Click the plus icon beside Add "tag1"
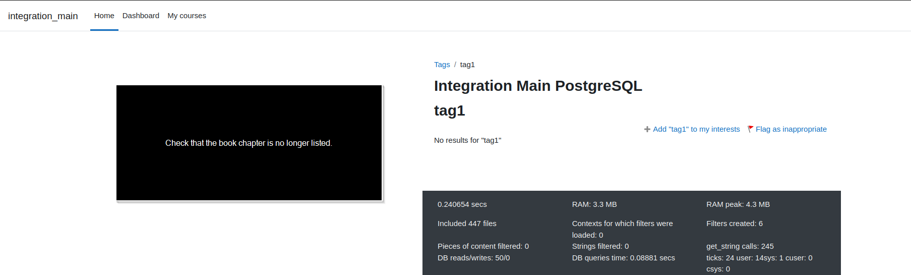 pyautogui.click(x=647, y=129)
